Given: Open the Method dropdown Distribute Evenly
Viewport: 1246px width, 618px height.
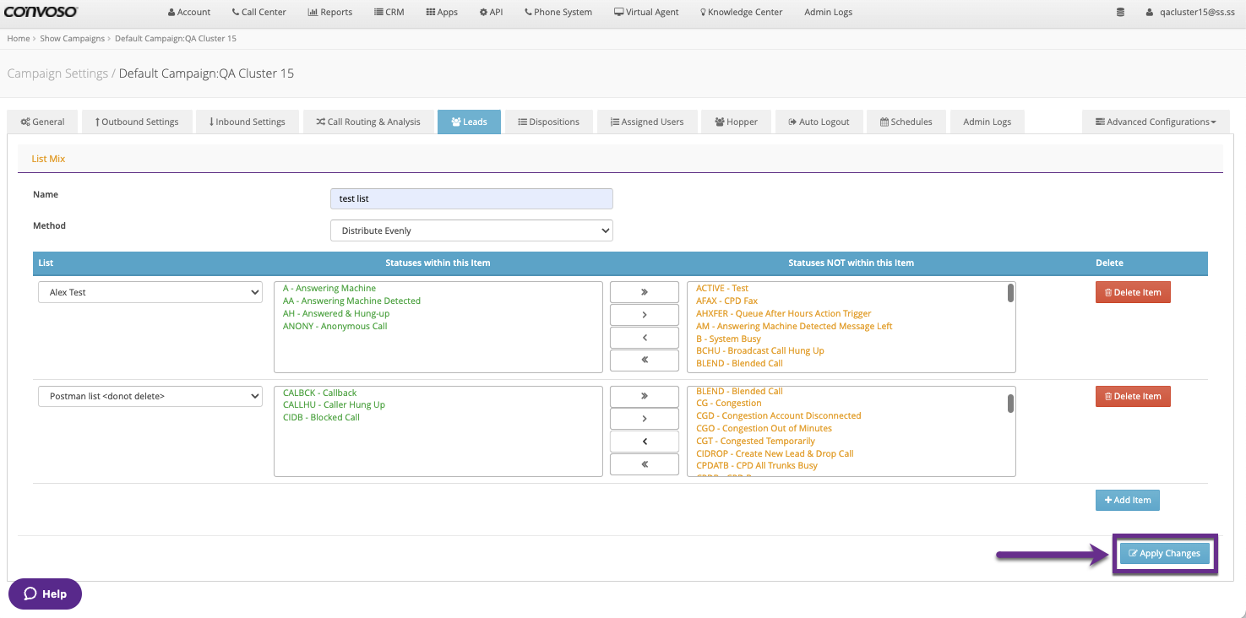Looking at the screenshot, I should tap(471, 230).
